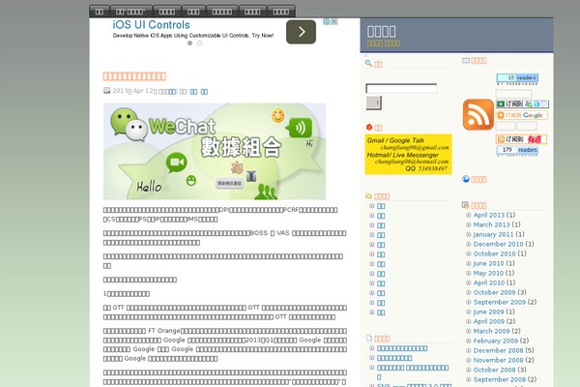Open the June 2009 archive
The width and height of the screenshot is (580, 387).
click(x=488, y=312)
